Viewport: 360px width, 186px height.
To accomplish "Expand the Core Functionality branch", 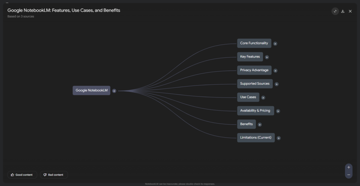I will (275, 44).
